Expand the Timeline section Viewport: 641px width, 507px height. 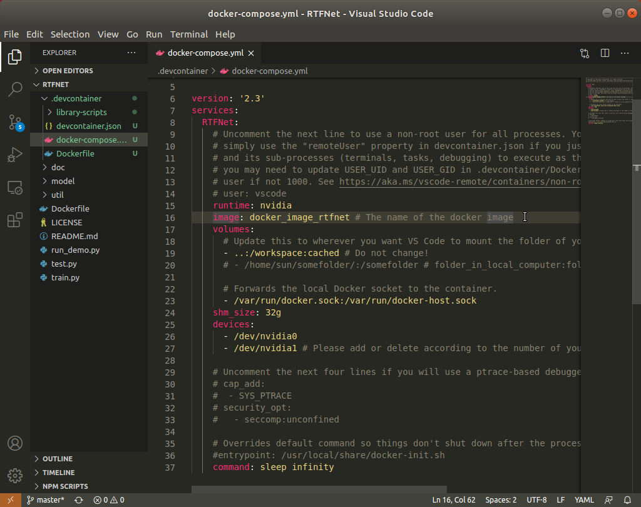pos(89,473)
